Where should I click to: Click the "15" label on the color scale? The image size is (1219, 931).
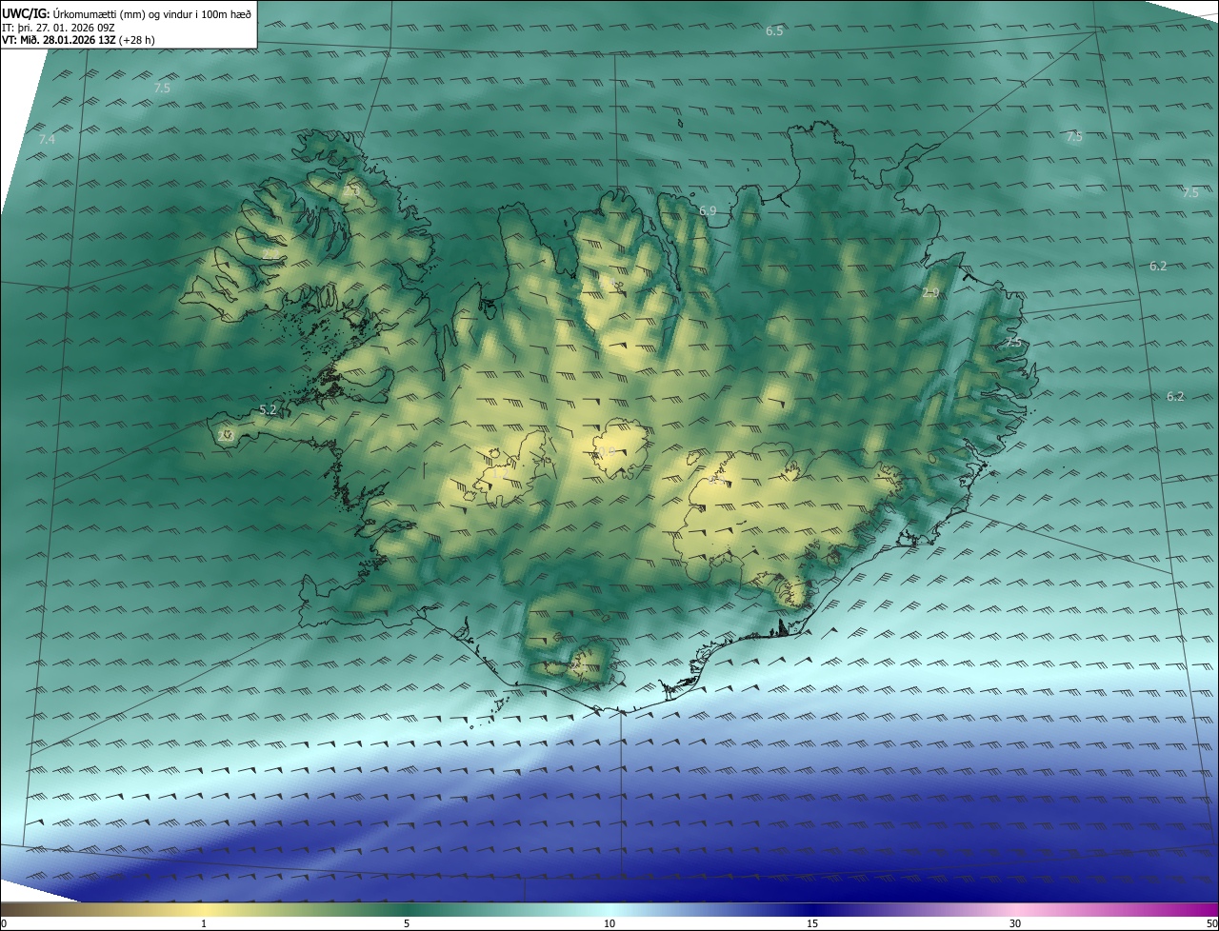pos(812,923)
